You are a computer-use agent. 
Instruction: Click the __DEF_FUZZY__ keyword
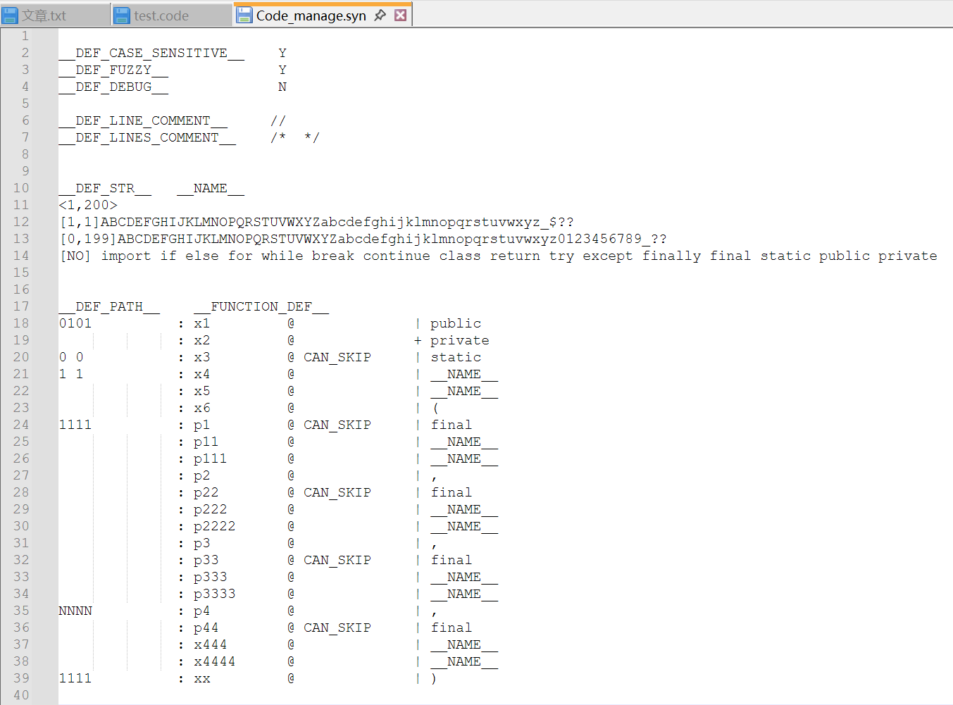113,70
